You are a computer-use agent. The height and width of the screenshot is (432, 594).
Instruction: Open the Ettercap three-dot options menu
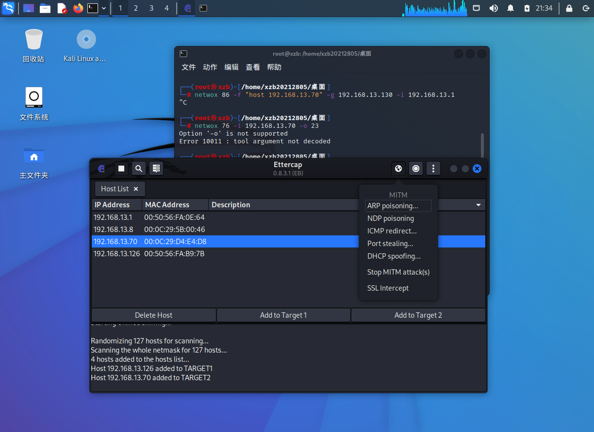click(433, 169)
